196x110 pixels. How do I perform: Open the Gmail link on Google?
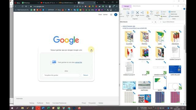pos(100,14)
